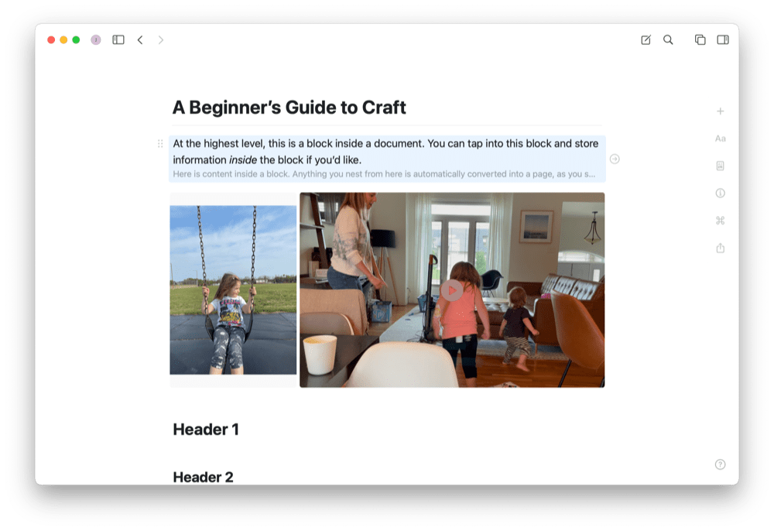Open text formatting via Aa icon
Viewport: 774px width, 531px height.
(720, 139)
